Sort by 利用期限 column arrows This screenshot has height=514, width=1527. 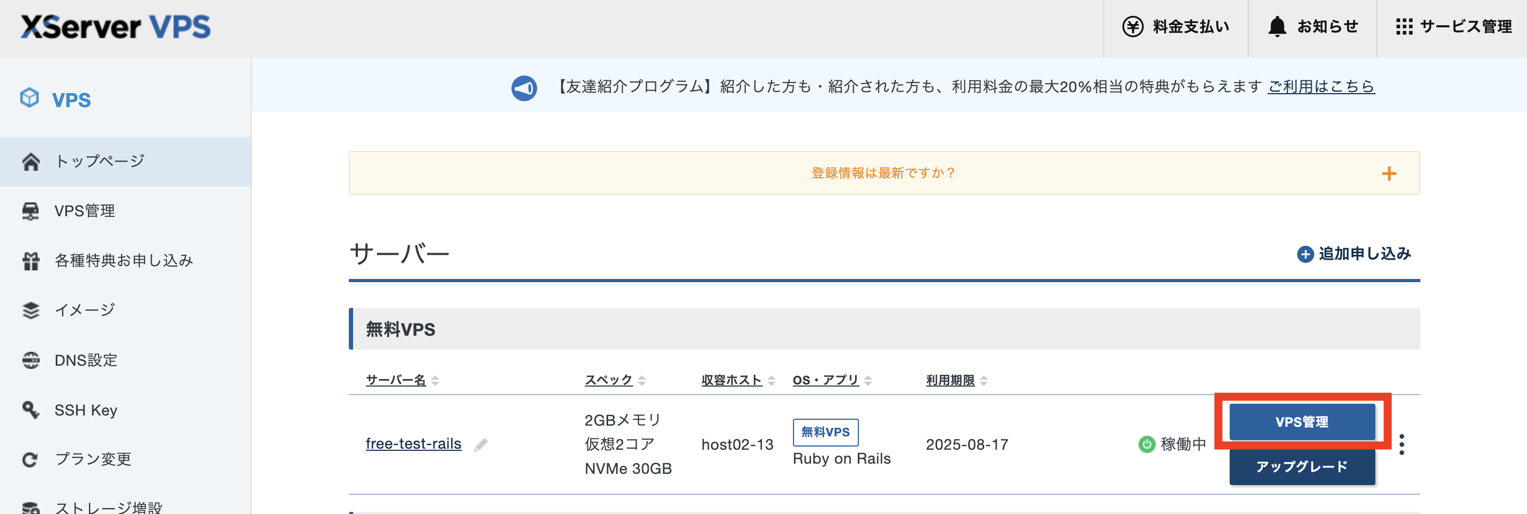[984, 380]
